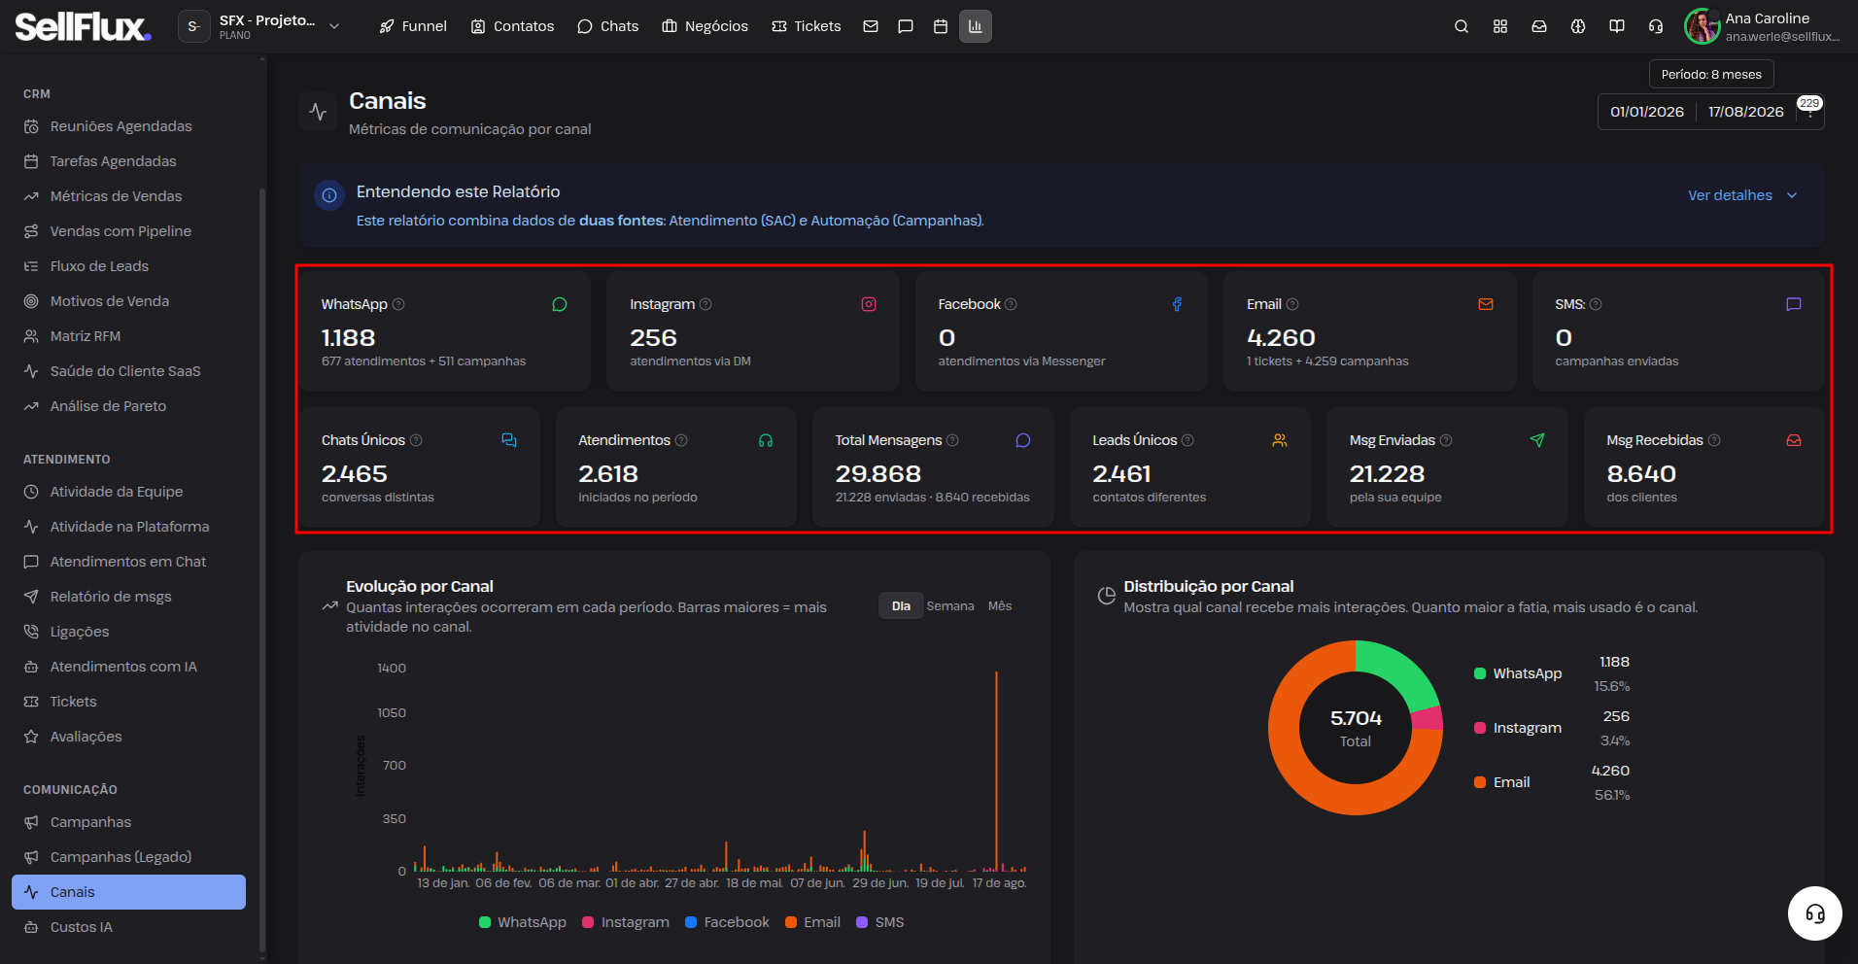1858x964 pixels.
Task: Click the help icon beside Total Mensagens
Action: (952, 440)
